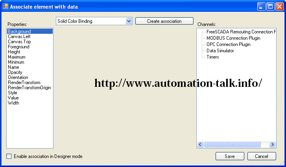Select Data Simulator channel node

[220, 51]
